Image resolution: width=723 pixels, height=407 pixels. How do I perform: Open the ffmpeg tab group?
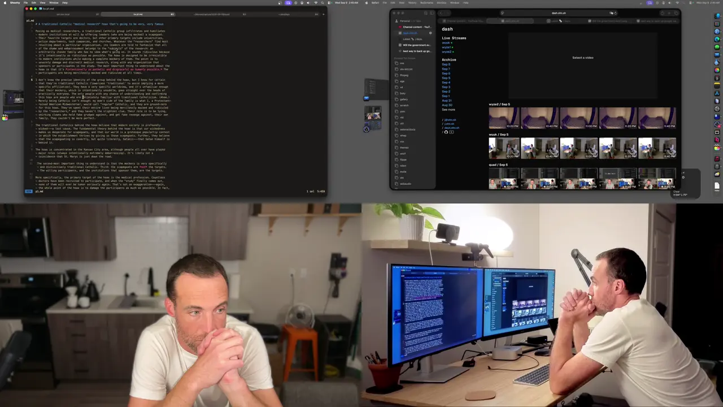click(404, 75)
